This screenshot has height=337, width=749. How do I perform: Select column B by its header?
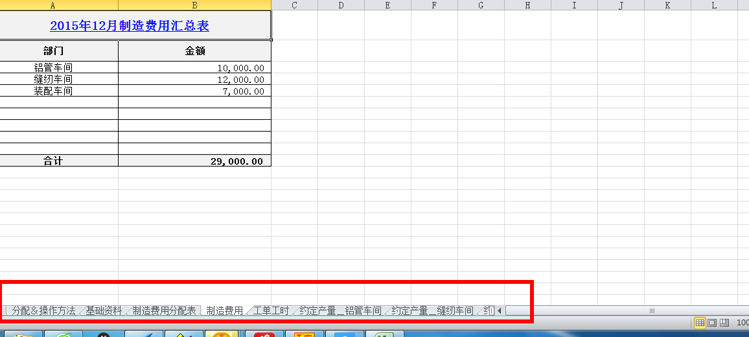click(194, 5)
